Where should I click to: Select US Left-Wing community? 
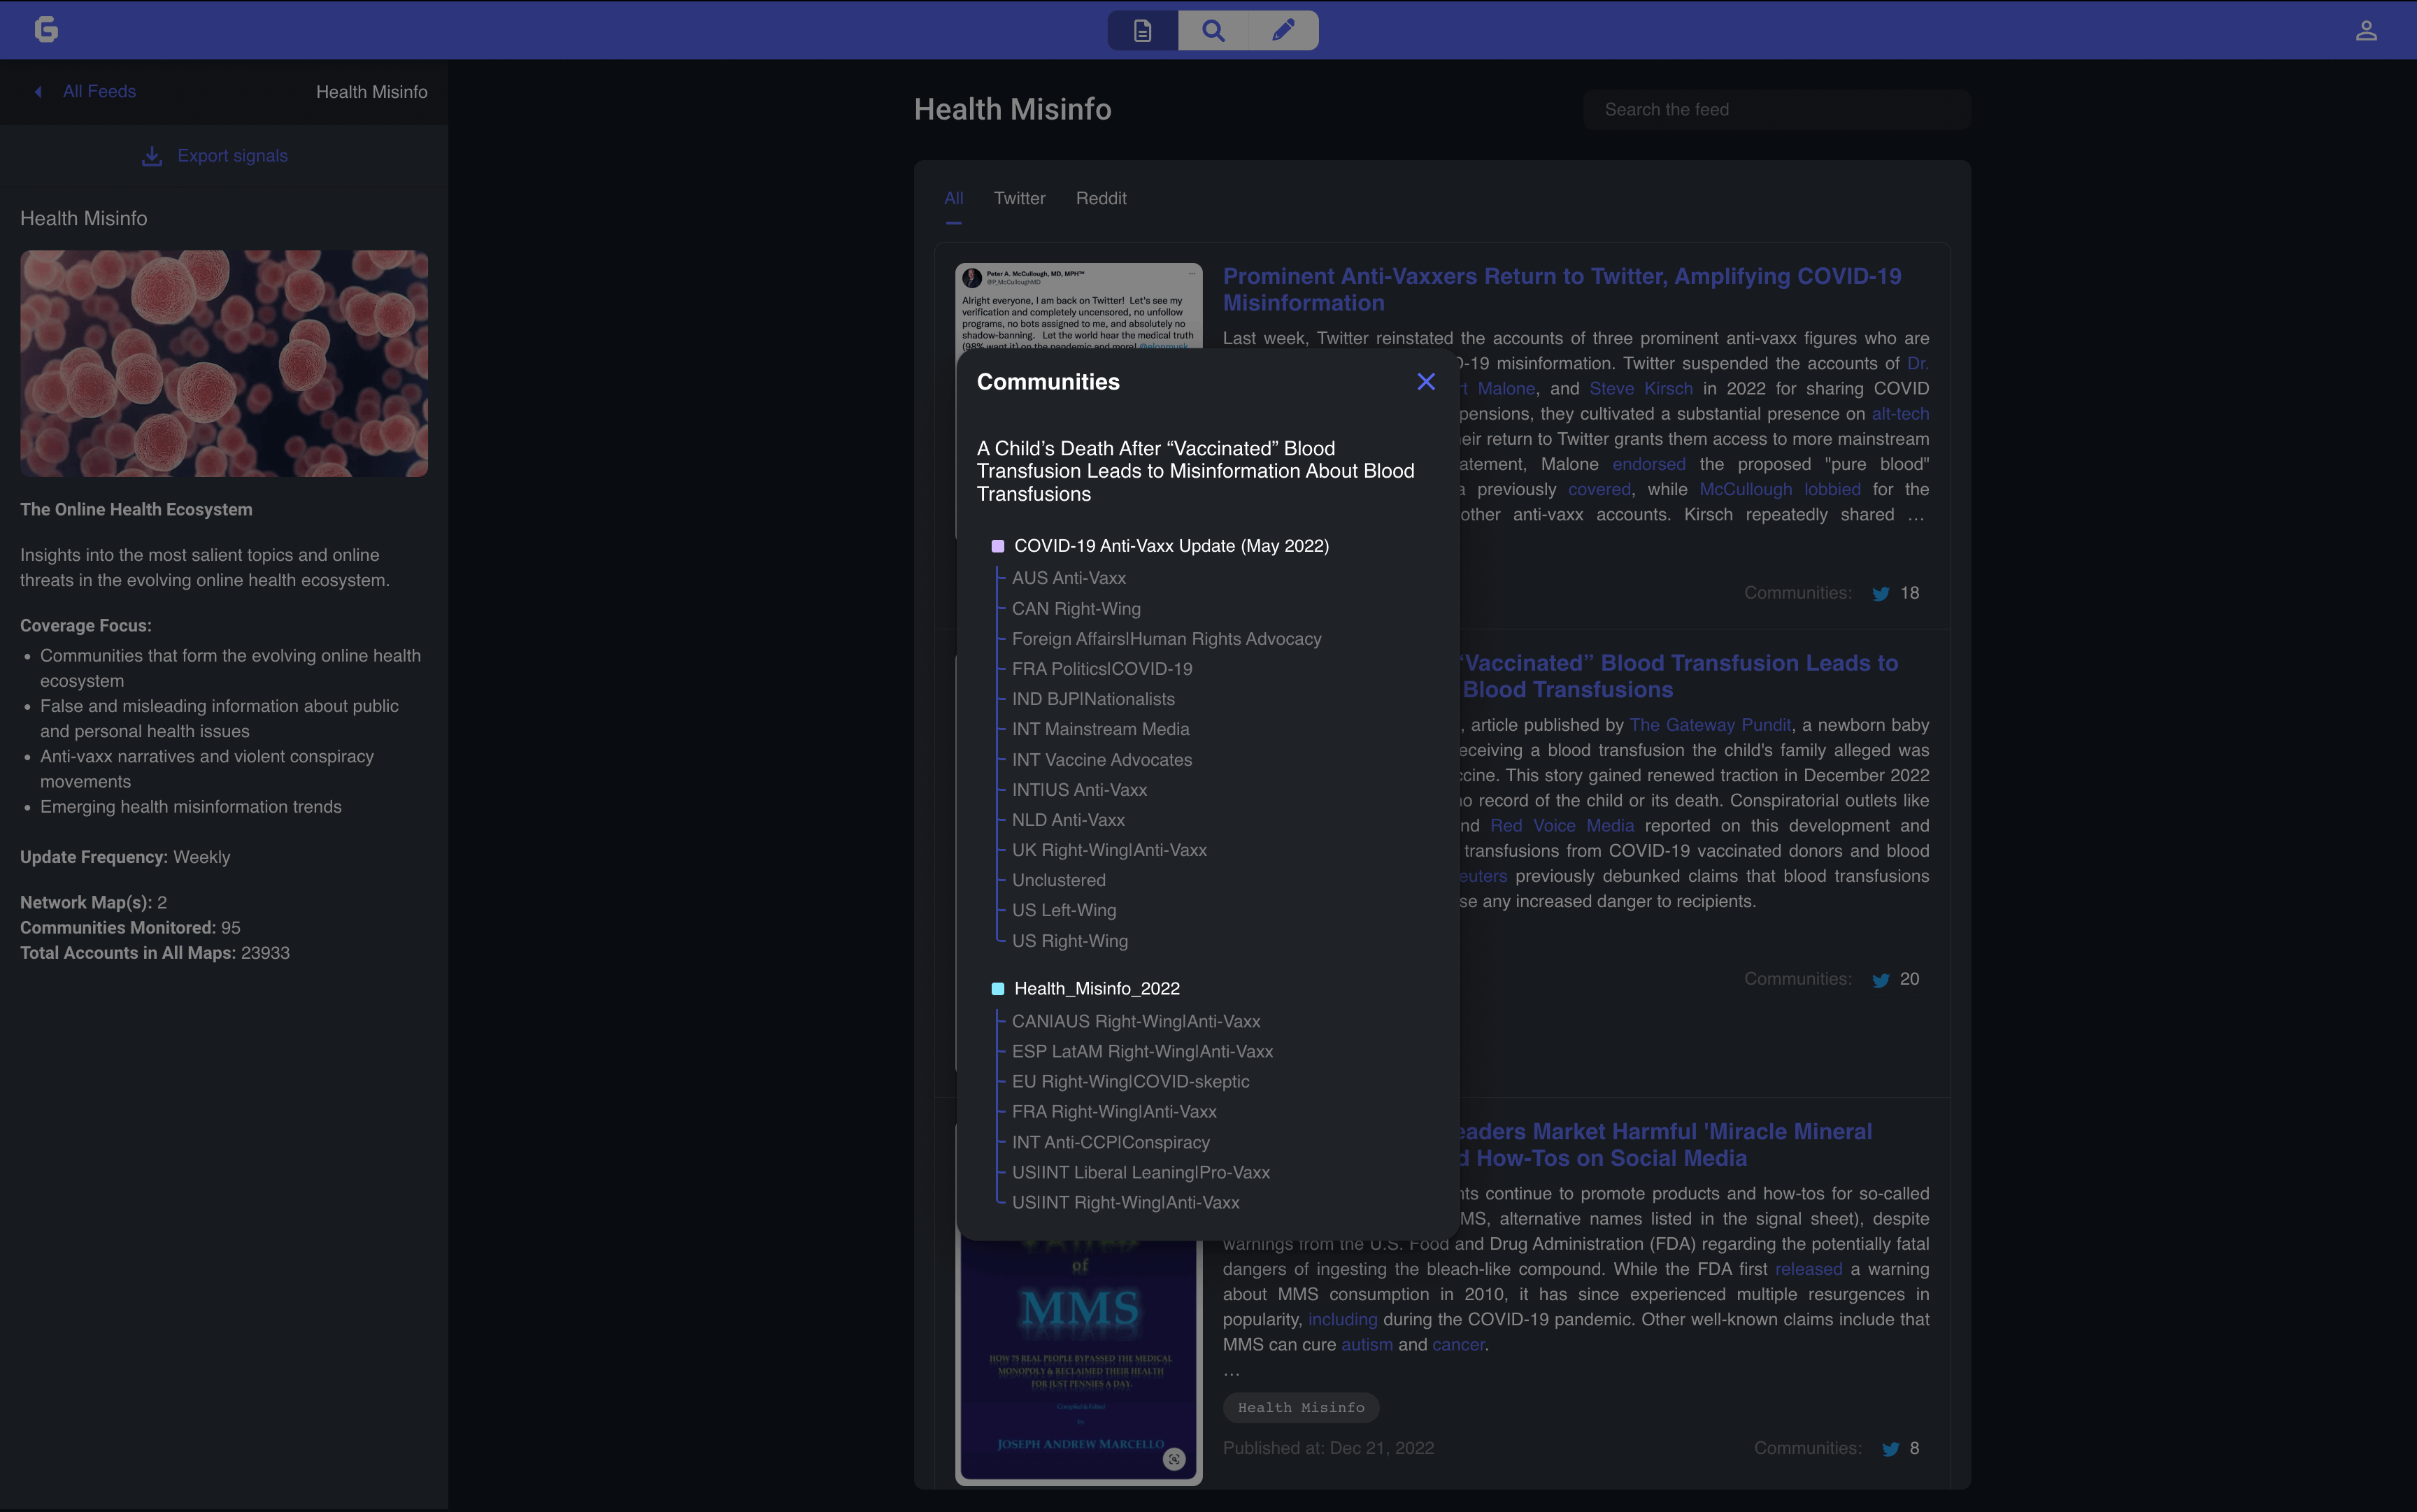coord(1064,910)
